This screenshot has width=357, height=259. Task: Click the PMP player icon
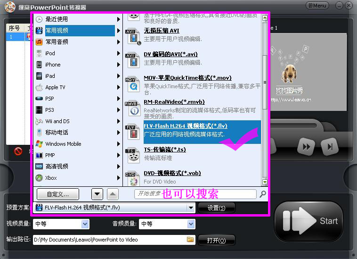[39, 155]
